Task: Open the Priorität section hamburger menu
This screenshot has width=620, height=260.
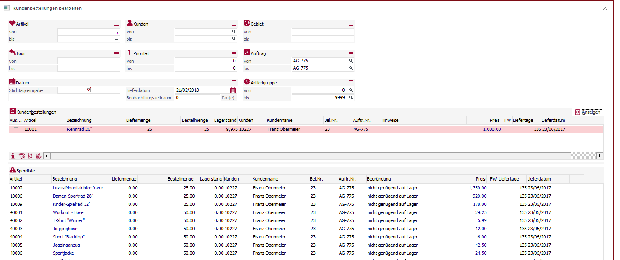Action: (x=234, y=53)
